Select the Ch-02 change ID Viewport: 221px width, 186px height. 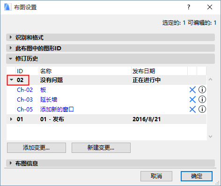click(x=25, y=90)
